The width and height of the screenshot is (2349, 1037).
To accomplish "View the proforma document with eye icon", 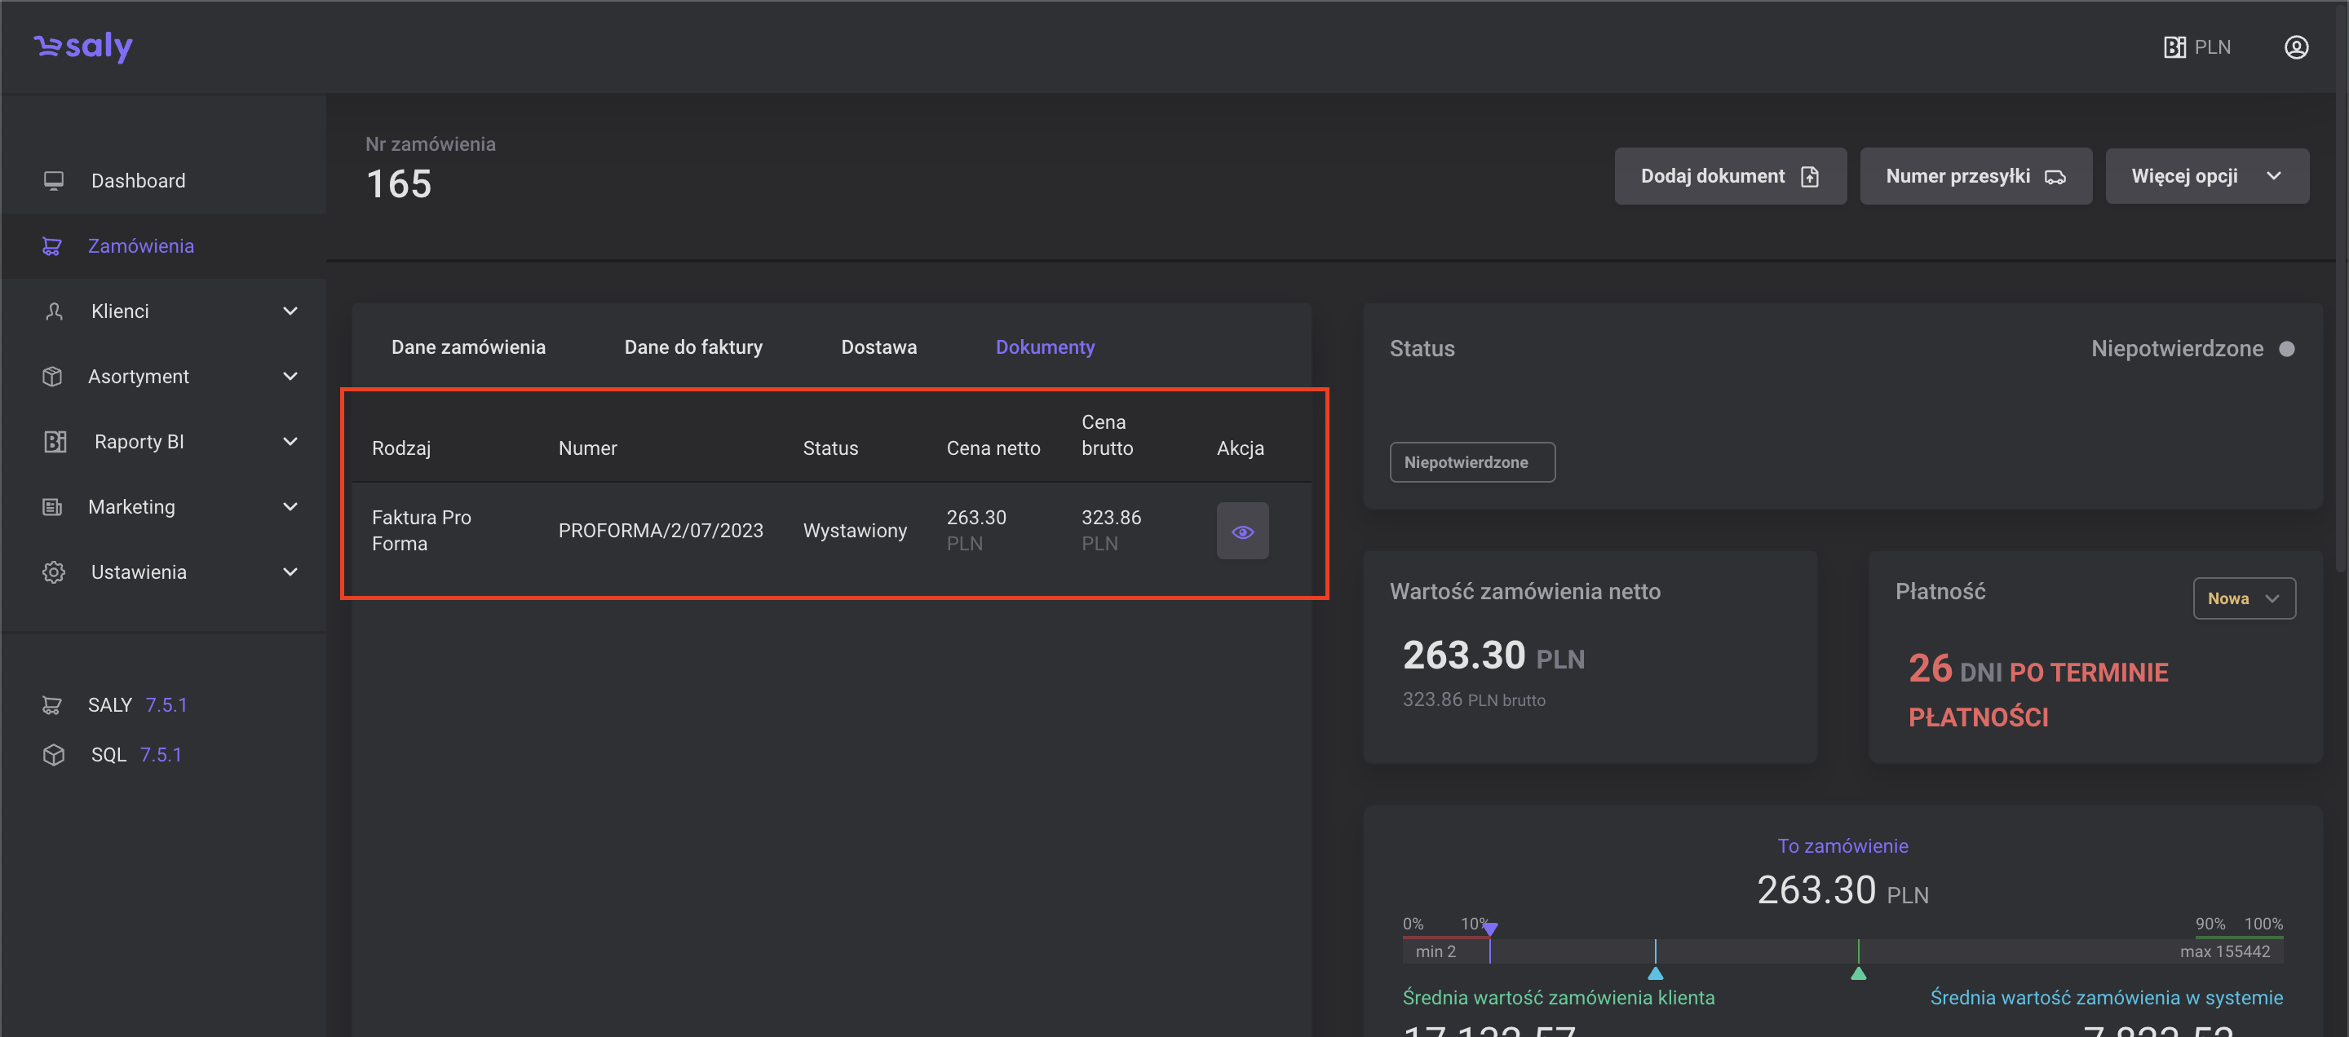I will coord(1241,531).
